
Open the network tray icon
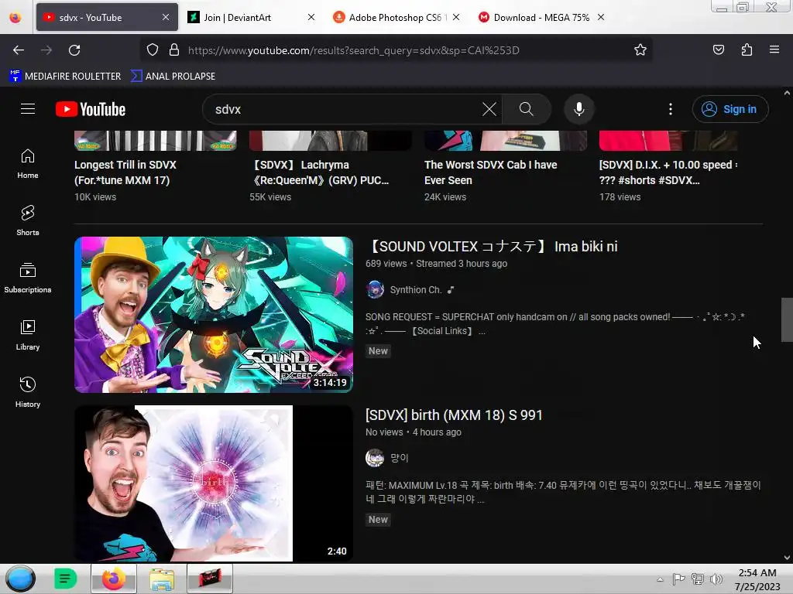[x=698, y=579]
